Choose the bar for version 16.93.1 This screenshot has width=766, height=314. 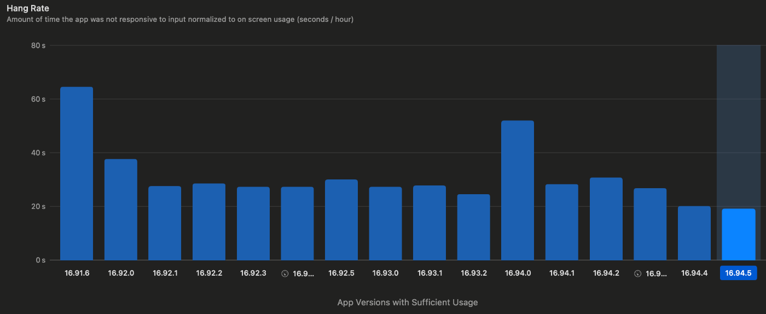(430, 223)
